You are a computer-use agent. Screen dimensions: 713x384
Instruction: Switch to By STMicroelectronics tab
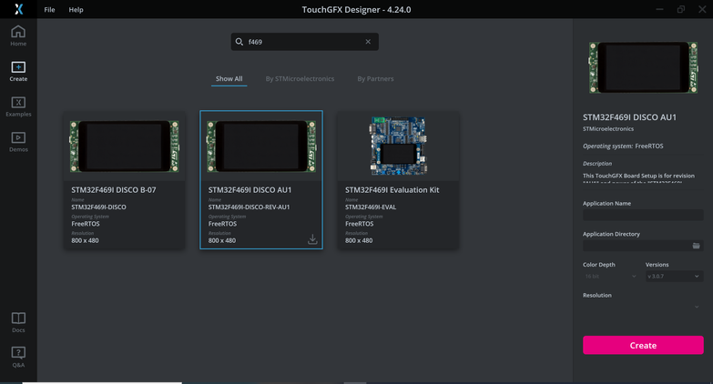(300, 79)
